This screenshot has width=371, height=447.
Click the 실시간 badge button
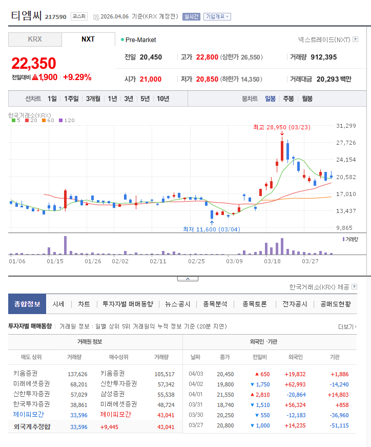(x=191, y=17)
